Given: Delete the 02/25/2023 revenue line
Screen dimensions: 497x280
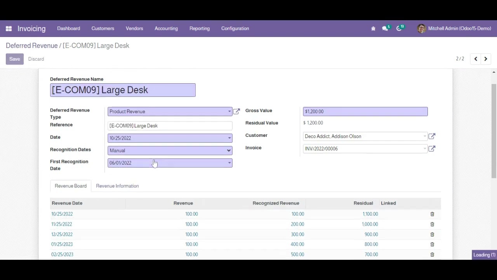Looking at the screenshot, I should coord(432,254).
